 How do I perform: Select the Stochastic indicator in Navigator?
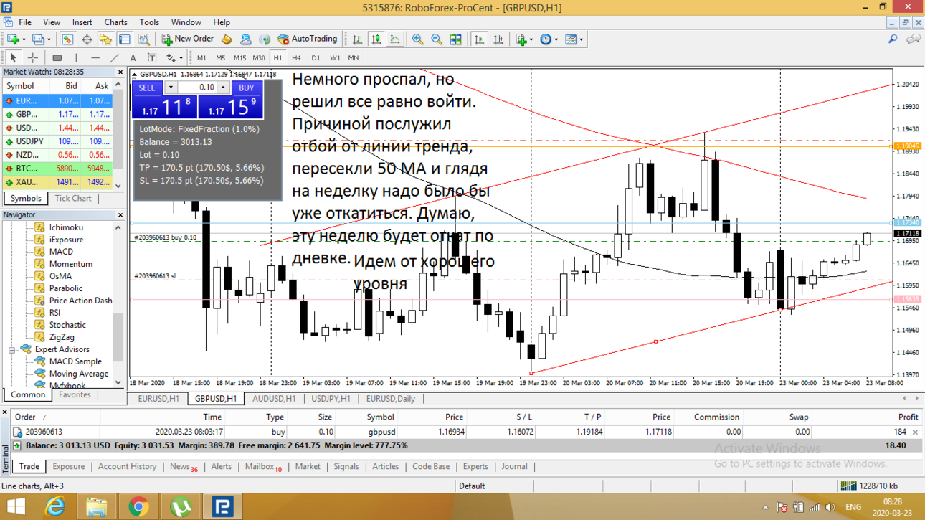coord(67,325)
